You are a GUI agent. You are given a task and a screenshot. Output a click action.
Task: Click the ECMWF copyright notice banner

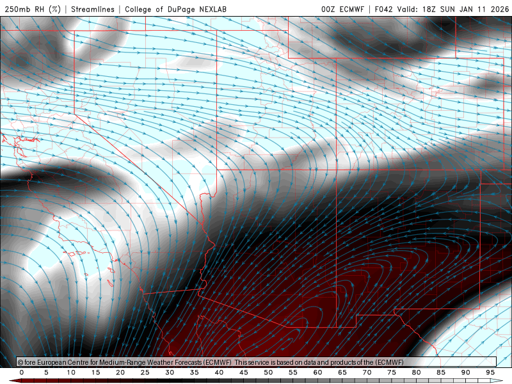tap(257, 362)
